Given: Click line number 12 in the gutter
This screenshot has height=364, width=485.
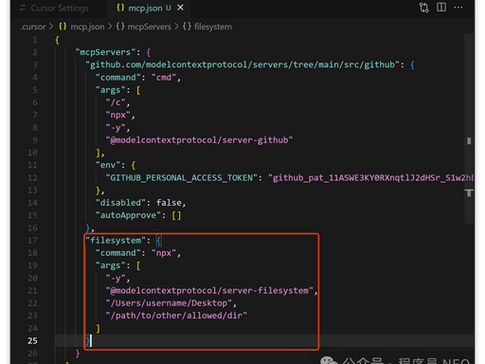Looking at the screenshot, I should click(x=32, y=178).
